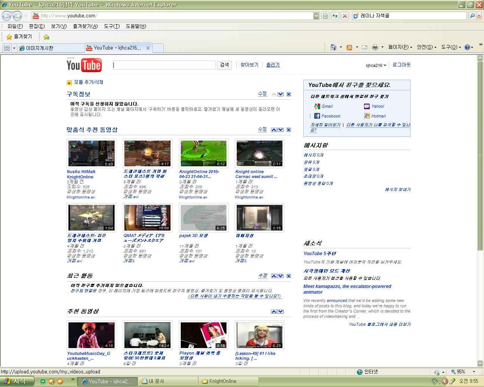
Task: Open pajek 3D video thumbnail
Action: coord(203,217)
